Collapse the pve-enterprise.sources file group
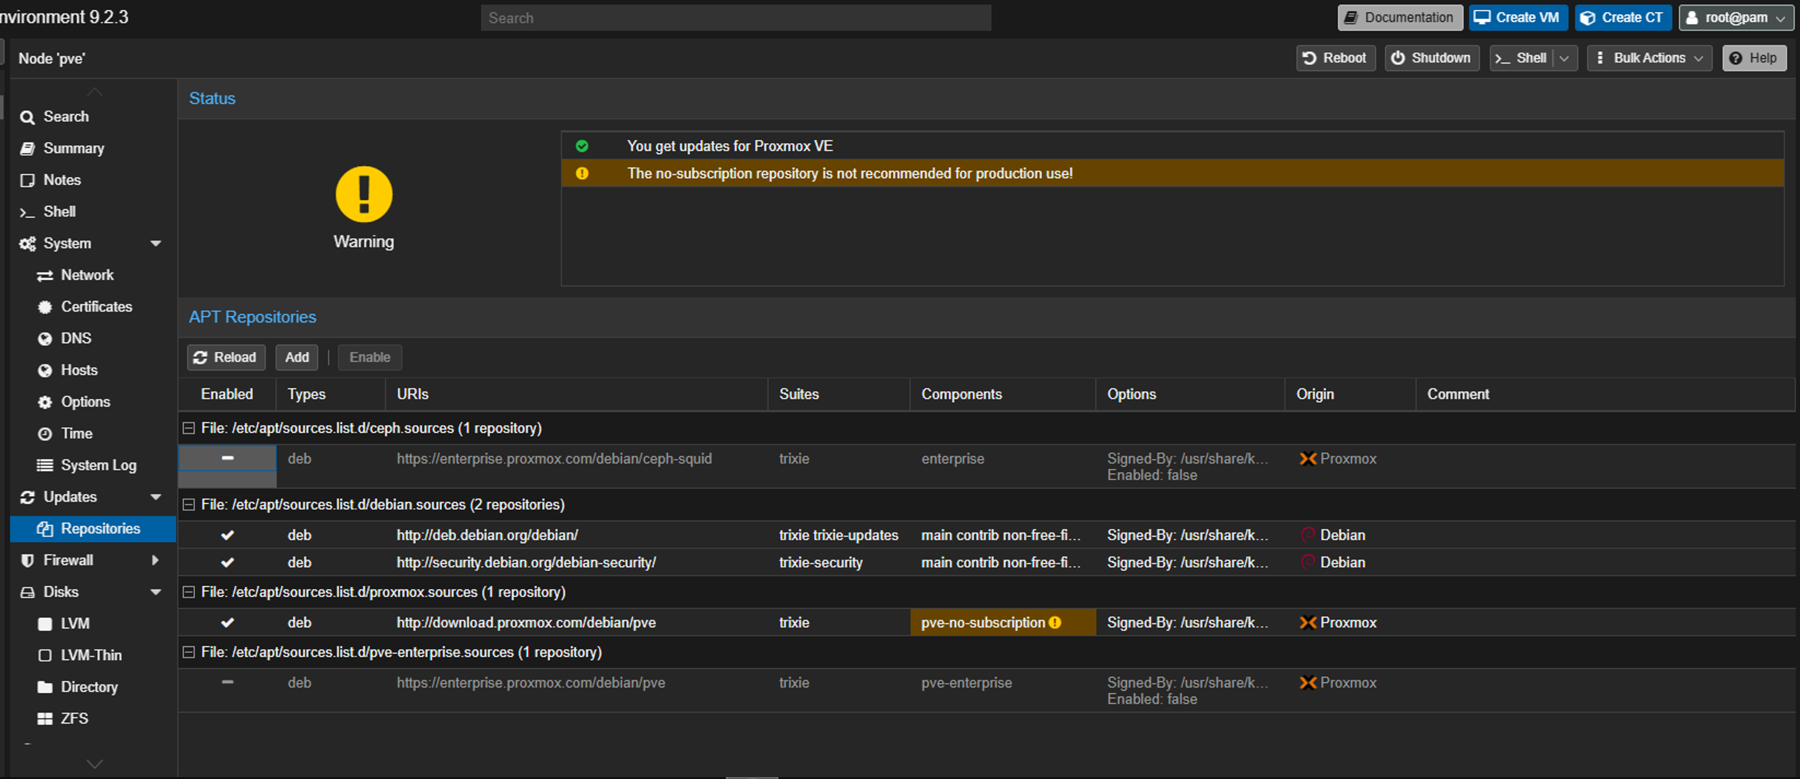This screenshot has height=779, width=1800. point(188,652)
